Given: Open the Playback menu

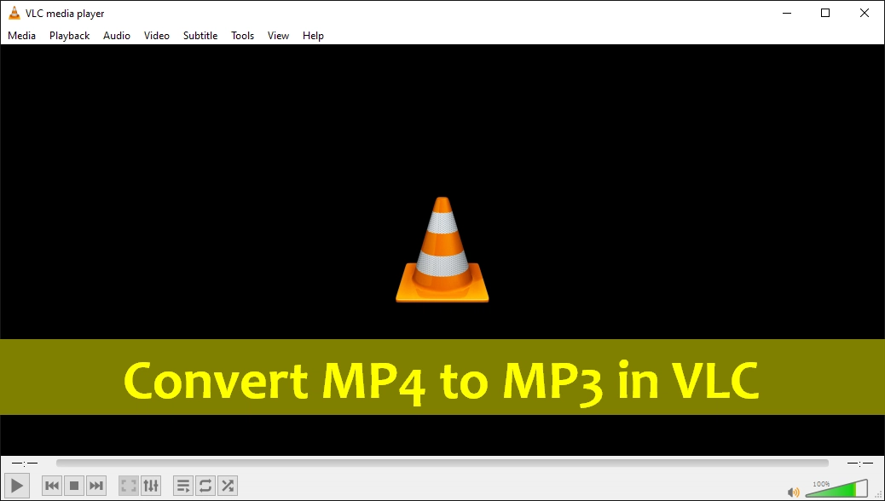Looking at the screenshot, I should [x=68, y=35].
